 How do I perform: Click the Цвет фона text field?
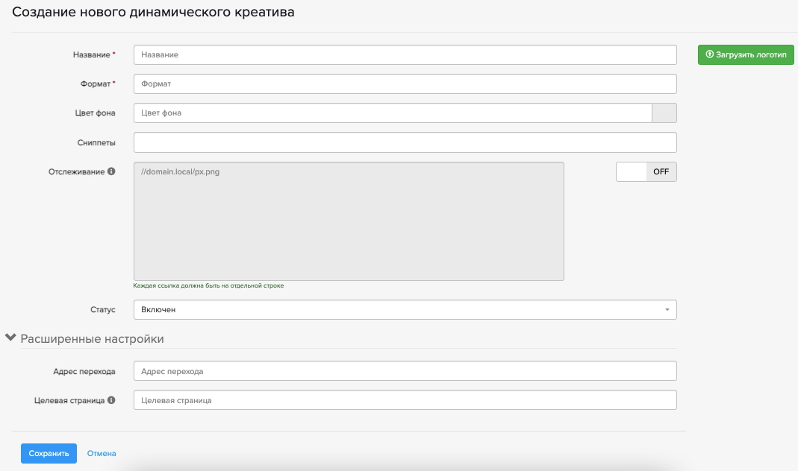click(x=393, y=113)
